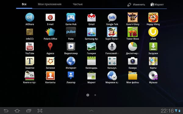
Task: Launch the Музыка music player
Action: pos(153,76)
